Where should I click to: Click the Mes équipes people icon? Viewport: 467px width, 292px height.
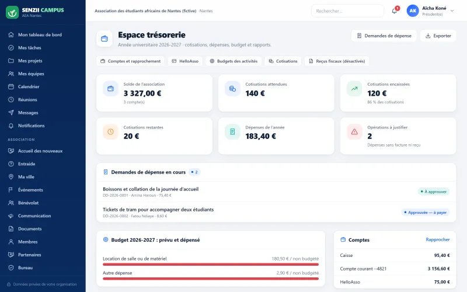(x=11, y=74)
